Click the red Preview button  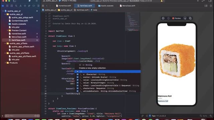[177, 18]
